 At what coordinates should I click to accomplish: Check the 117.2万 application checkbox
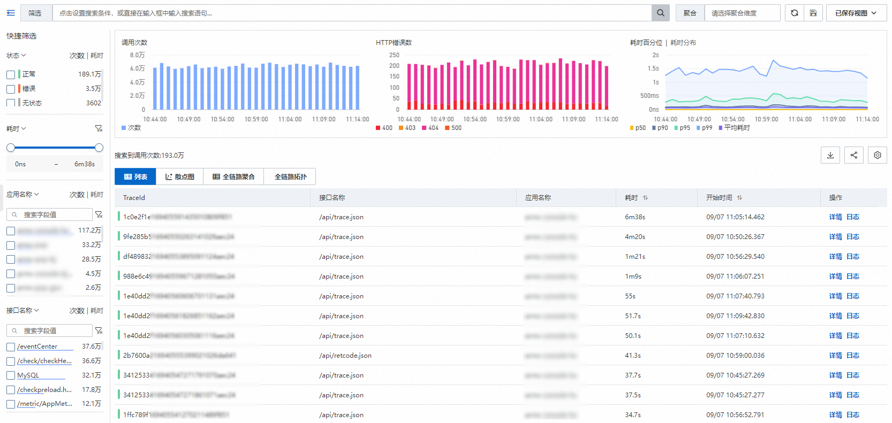(x=11, y=230)
